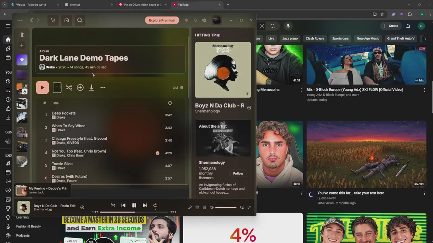
Task: Click Explore Premium button
Action: pyautogui.click(x=162, y=20)
